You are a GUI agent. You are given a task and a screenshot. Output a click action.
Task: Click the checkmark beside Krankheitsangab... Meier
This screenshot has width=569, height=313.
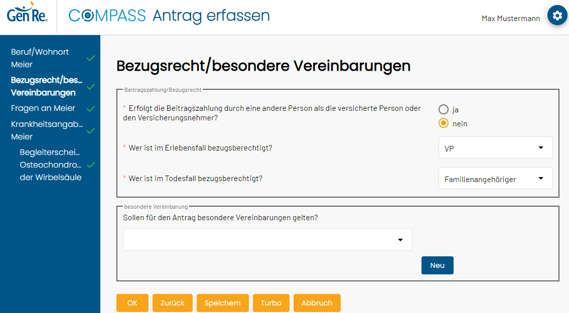click(91, 130)
